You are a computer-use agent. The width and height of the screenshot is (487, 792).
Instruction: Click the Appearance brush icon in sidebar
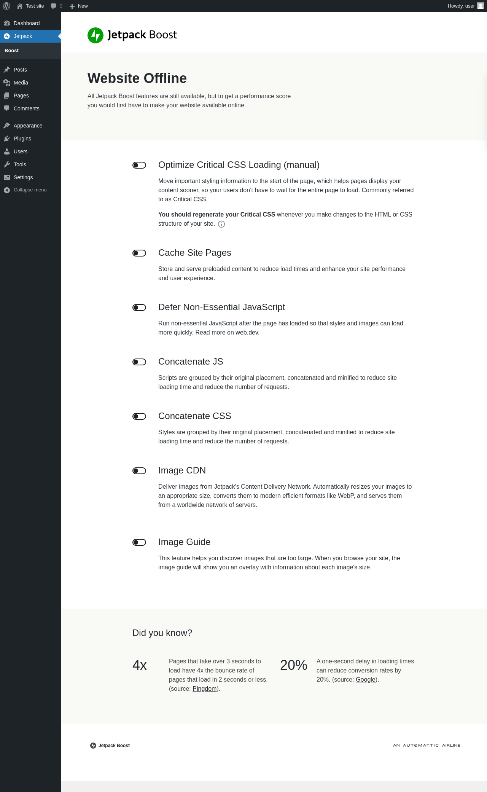click(x=7, y=126)
